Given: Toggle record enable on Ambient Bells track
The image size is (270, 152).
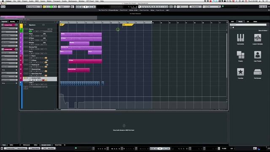Looking at the screenshot, I should [43, 80].
